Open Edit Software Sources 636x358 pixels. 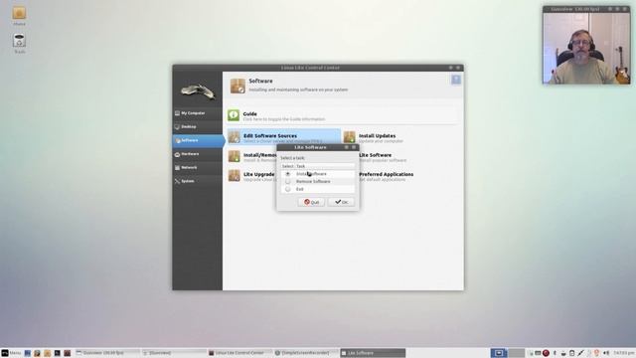[284, 137]
